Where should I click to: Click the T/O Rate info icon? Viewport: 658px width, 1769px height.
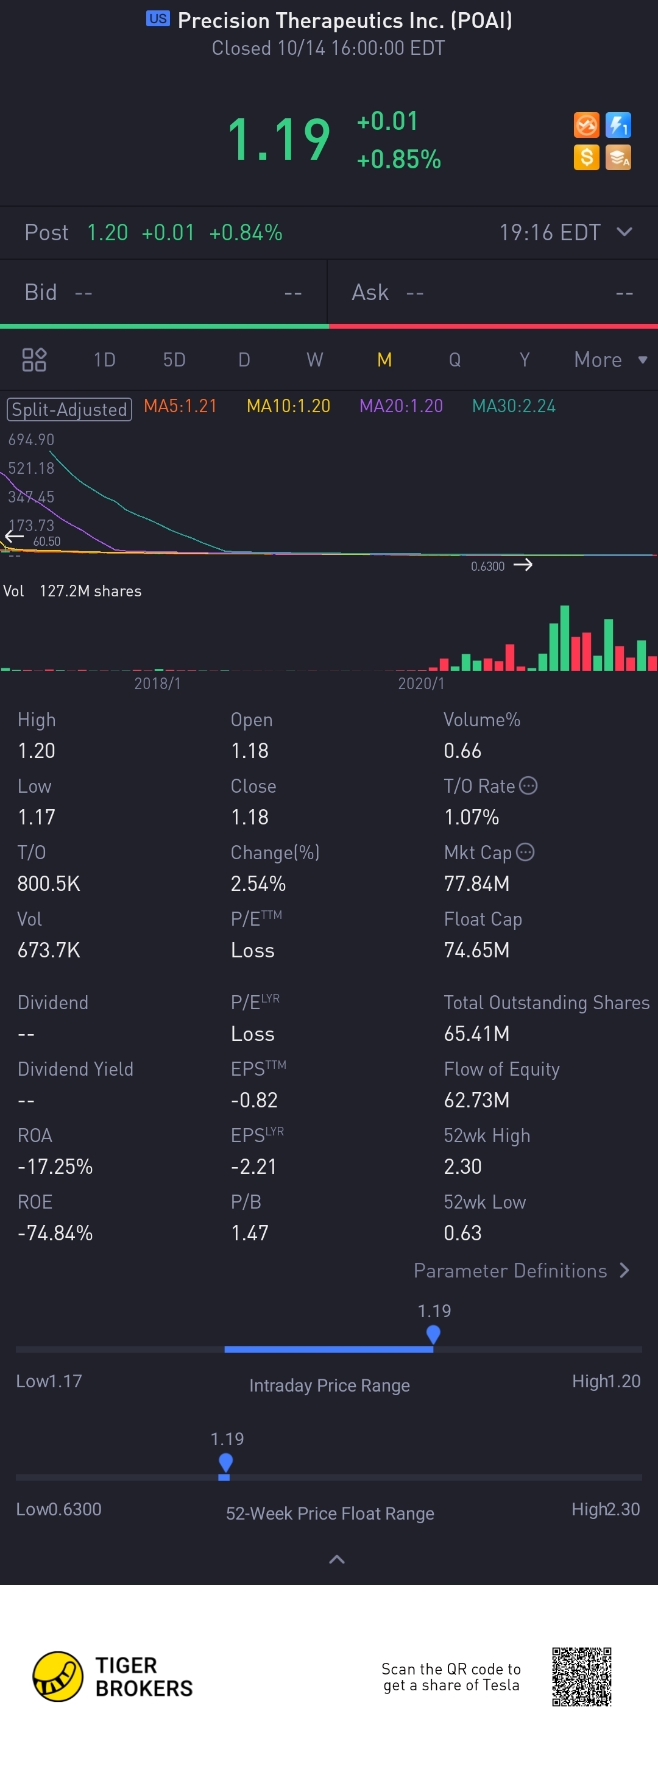tap(528, 785)
